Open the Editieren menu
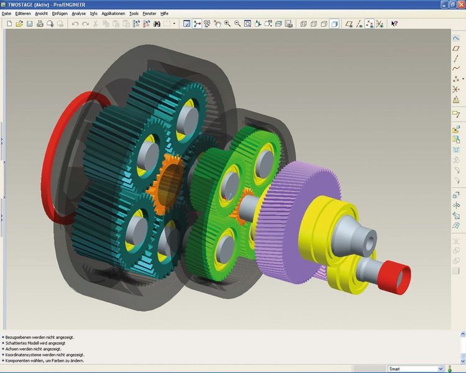The width and height of the screenshot is (466, 373). click(23, 14)
